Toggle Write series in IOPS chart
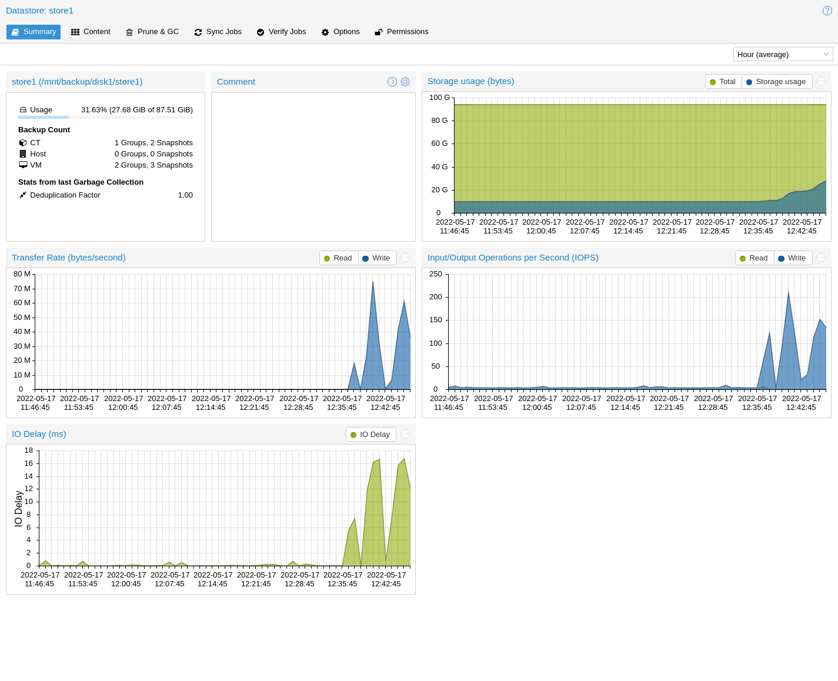The image size is (838, 681). click(792, 258)
